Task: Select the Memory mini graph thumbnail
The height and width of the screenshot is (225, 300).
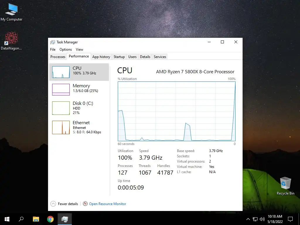Action: click(x=61, y=90)
